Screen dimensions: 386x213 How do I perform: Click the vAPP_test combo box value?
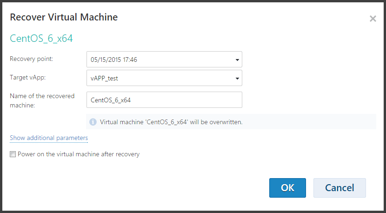(164, 78)
